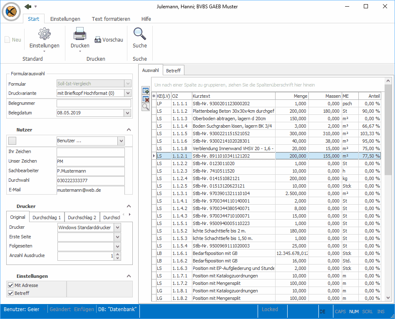Click "Benutzer: Geier" in status bar
The height and width of the screenshot is (319, 395).
point(21,309)
